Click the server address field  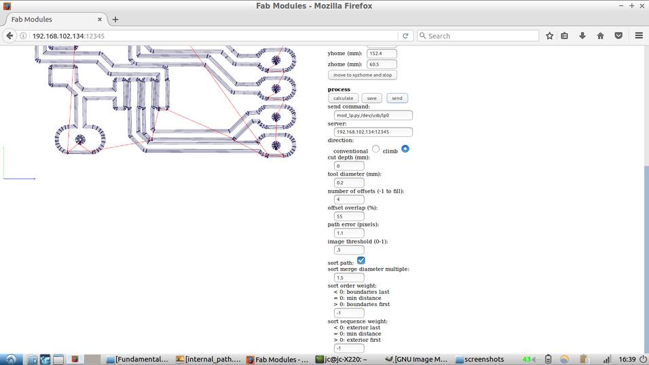[x=373, y=132]
